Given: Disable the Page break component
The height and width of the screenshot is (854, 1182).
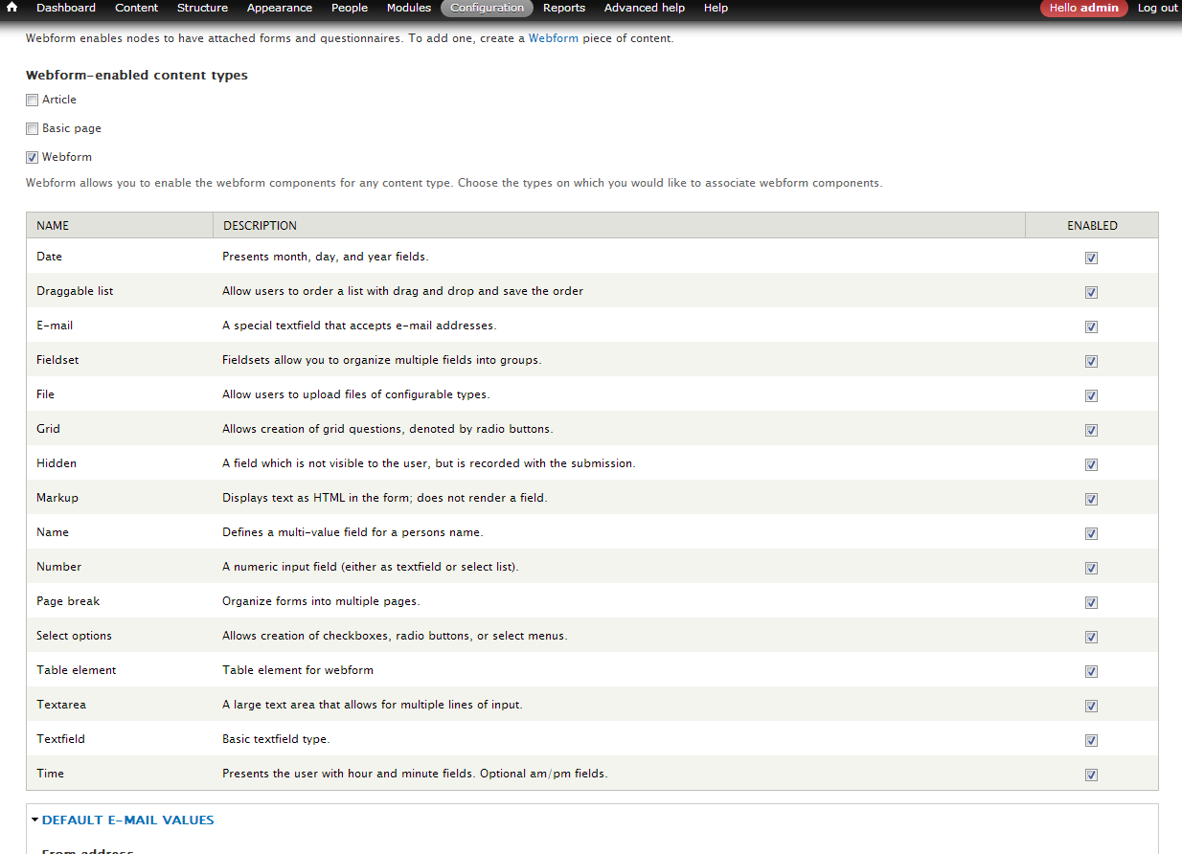Looking at the screenshot, I should point(1092,602).
